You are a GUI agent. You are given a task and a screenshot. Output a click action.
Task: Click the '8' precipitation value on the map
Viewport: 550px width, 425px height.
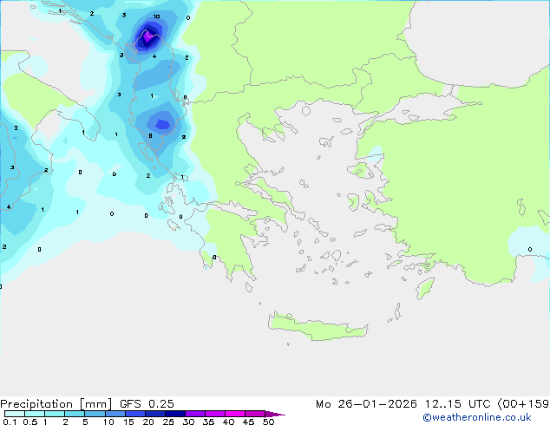click(x=150, y=136)
